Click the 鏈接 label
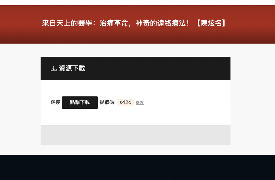The height and width of the screenshot is (180, 275). tap(55, 102)
